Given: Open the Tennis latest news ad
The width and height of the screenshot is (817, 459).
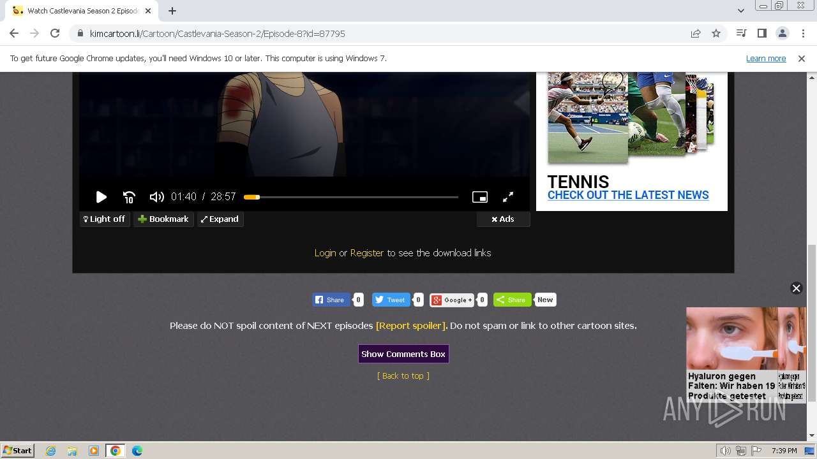Looking at the screenshot, I should 628,195.
